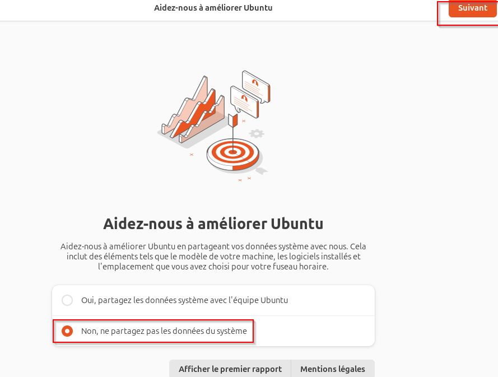Click the label 'Oui, partagez les données système'
The image size is (498, 377).
tap(184, 300)
